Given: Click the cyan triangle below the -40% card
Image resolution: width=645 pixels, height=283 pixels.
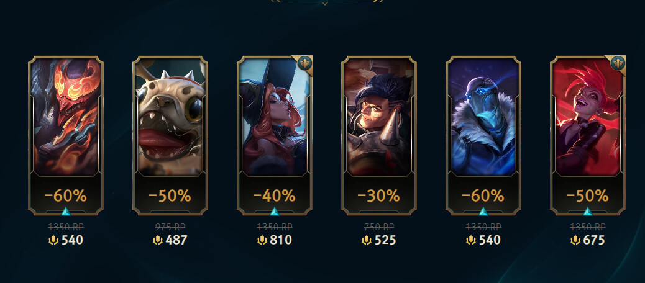Looking at the screenshot, I should [275, 212].
